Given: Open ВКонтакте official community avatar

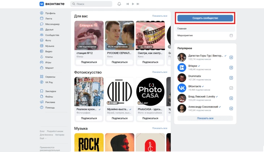Looking at the screenshot, I should pos(182,88).
